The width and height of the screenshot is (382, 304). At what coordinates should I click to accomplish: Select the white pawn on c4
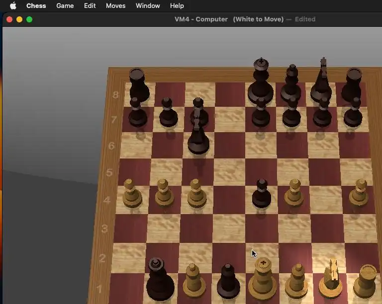pyautogui.click(x=196, y=194)
